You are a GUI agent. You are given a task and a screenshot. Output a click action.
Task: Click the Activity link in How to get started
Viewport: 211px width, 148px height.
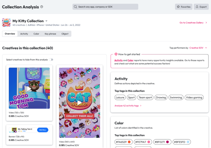[x=119, y=60]
